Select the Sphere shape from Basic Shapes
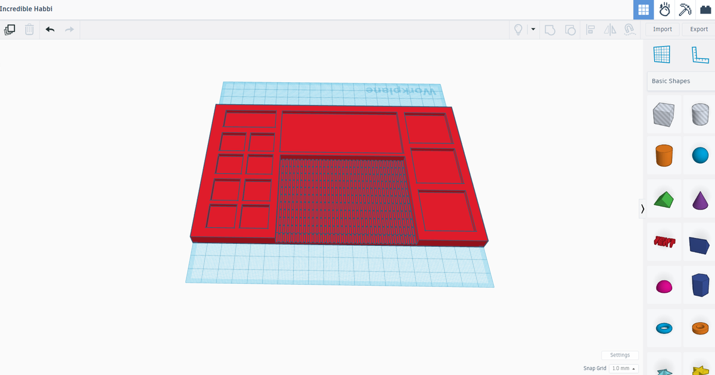This screenshot has height=375, width=715. click(700, 155)
